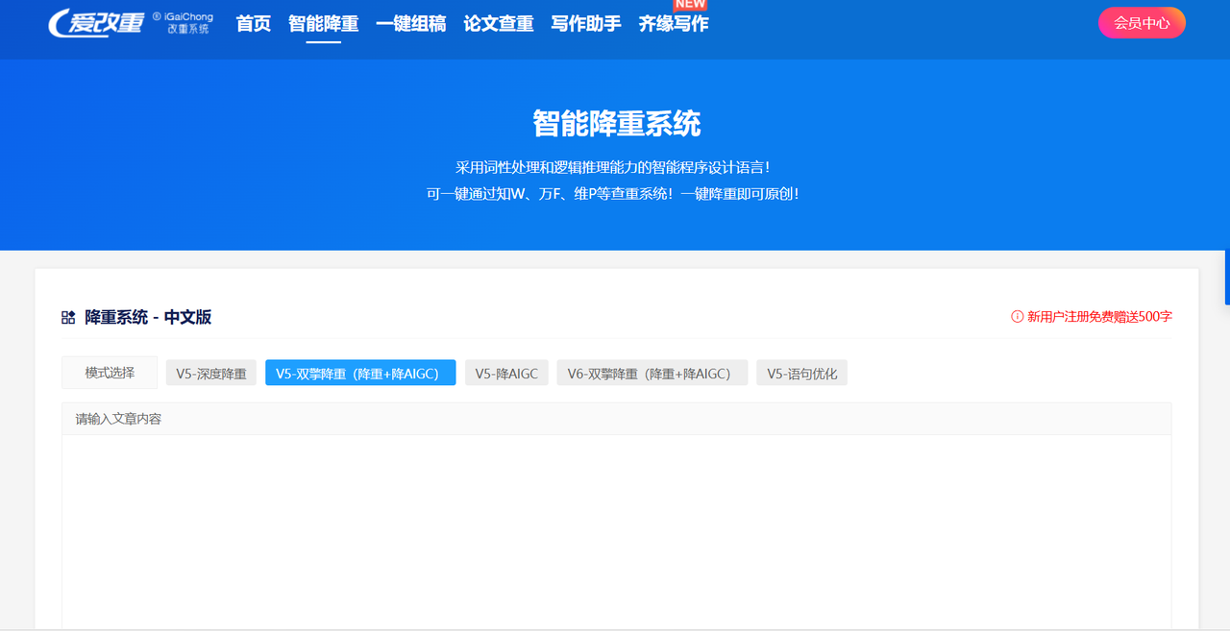Open 齐缘写作 with the NEW badge
1230x631 pixels.
[x=674, y=24]
